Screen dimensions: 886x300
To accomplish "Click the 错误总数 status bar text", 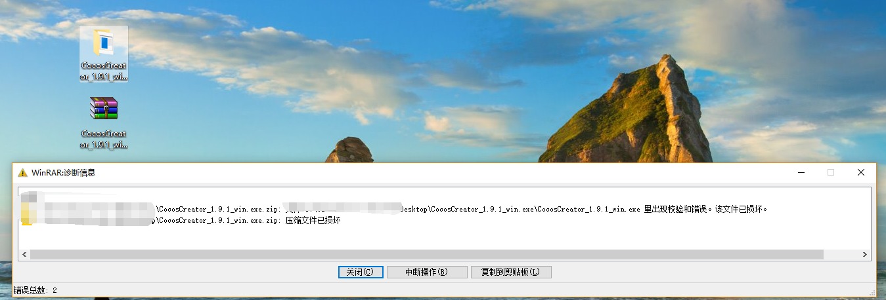I will click(35, 290).
